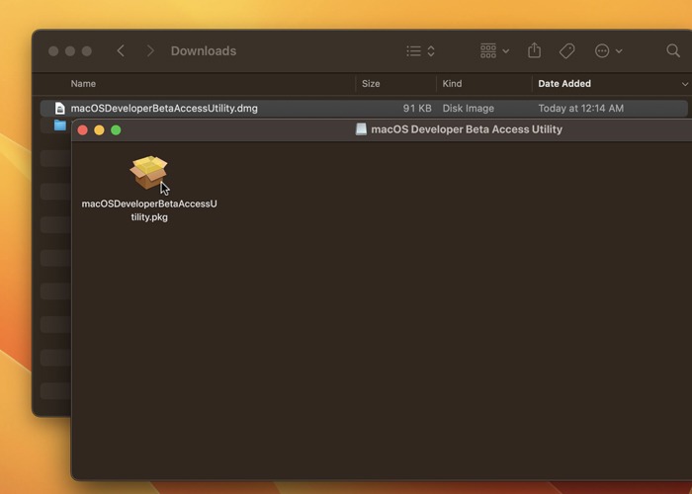
Task: Click the 91 KB size cell
Action: pos(417,109)
